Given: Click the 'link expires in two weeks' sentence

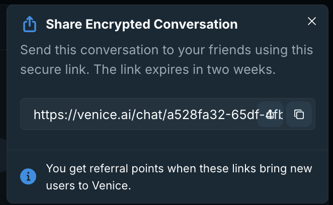Looking at the screenshot, I should [x=185, y=69].
